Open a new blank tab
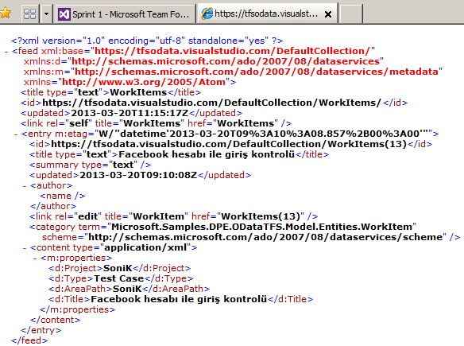The width and height of the screenshot is (464, 346). click(351, 14)
